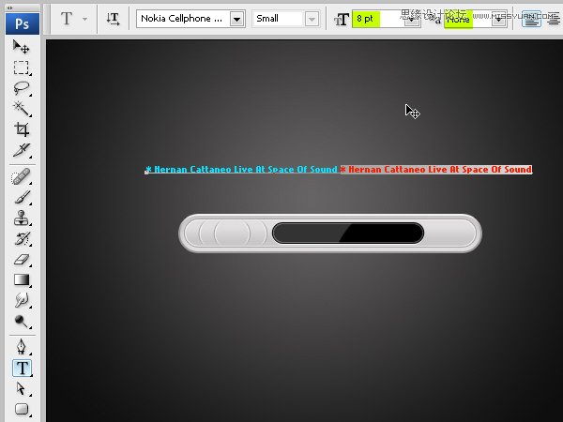The width and height of the screenshot is (563, 422).
Task: Select the Rounded Rectangle shape tool
Action: pyautogui.click(x=22, y=409)
